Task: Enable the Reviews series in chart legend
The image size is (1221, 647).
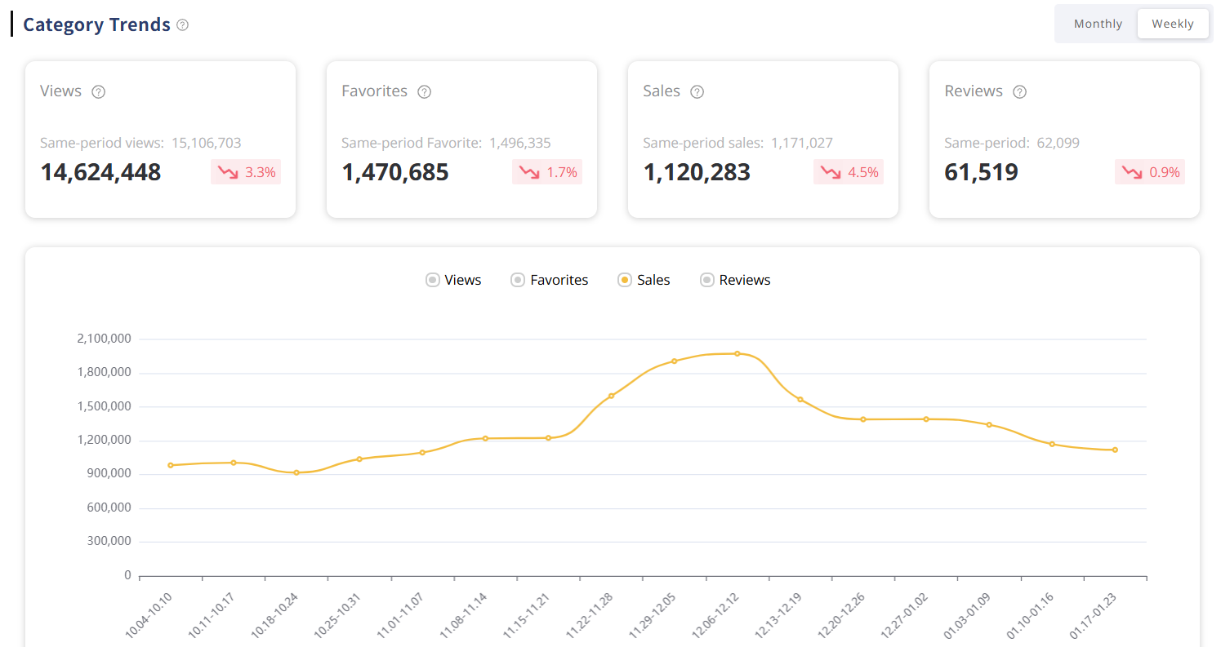Action: 736,280
